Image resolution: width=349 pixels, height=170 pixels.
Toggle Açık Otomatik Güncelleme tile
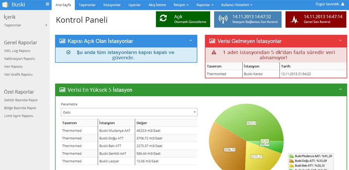tap(183, 19)
